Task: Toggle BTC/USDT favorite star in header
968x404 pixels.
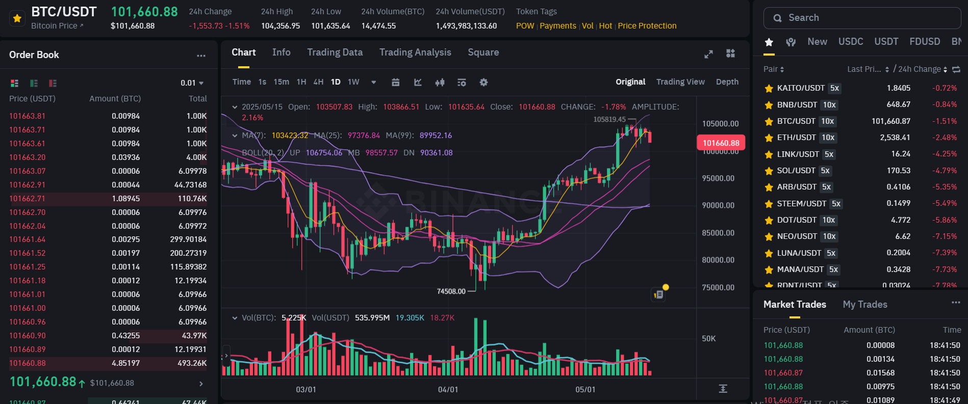Action: coord(17,18)
